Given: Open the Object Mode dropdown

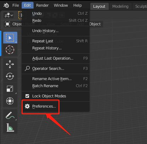Looking at the screenshot, I should click(x=13, y=24).
